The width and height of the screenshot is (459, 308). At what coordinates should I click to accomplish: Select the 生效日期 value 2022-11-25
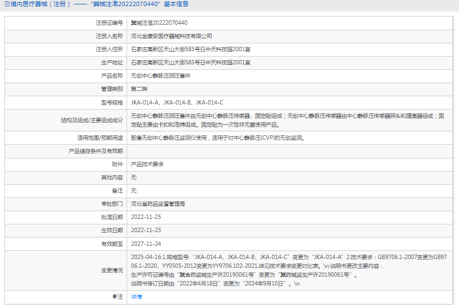click(146, 230)
